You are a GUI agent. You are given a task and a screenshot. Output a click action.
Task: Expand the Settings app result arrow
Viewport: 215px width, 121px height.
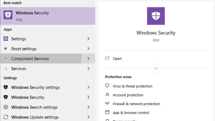tap(88, 39)
